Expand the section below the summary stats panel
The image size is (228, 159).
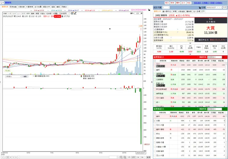point(190,43)
